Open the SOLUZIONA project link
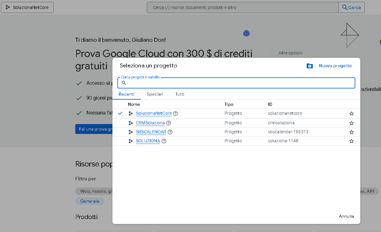 pos(148,141)
